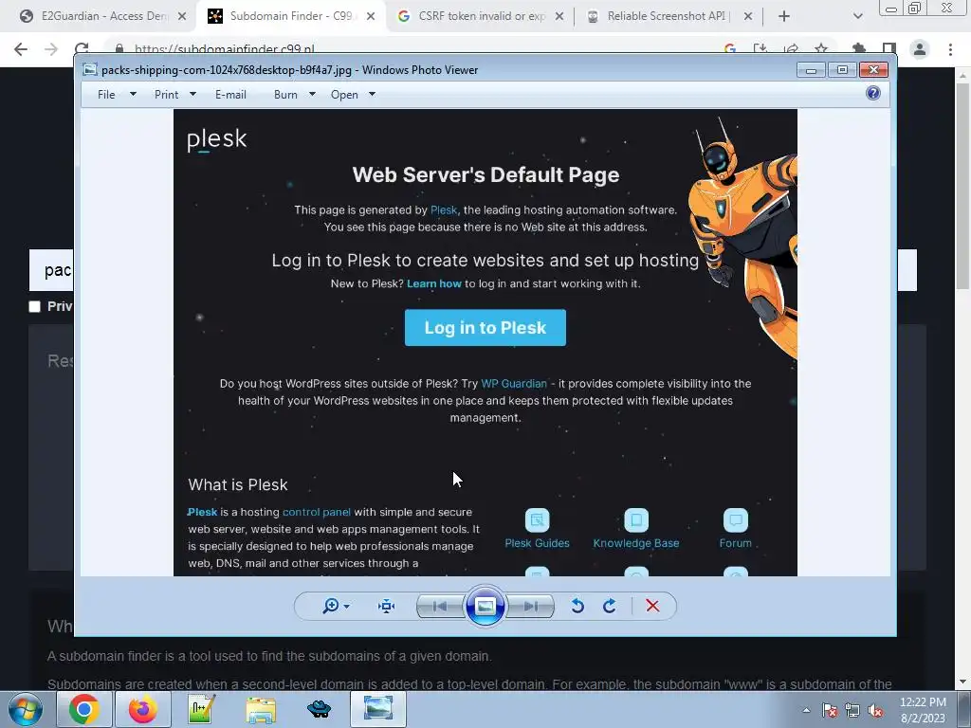Expand the Burn dropdown arrow
The width and height of the screenshot is (971, 728).
(312, 95)
